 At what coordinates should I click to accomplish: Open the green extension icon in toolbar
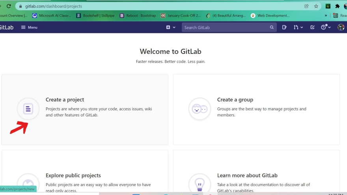coord(328,6)
